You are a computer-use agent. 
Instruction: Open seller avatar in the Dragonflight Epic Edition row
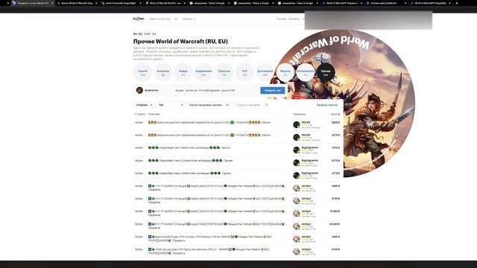tap(297, 150)
